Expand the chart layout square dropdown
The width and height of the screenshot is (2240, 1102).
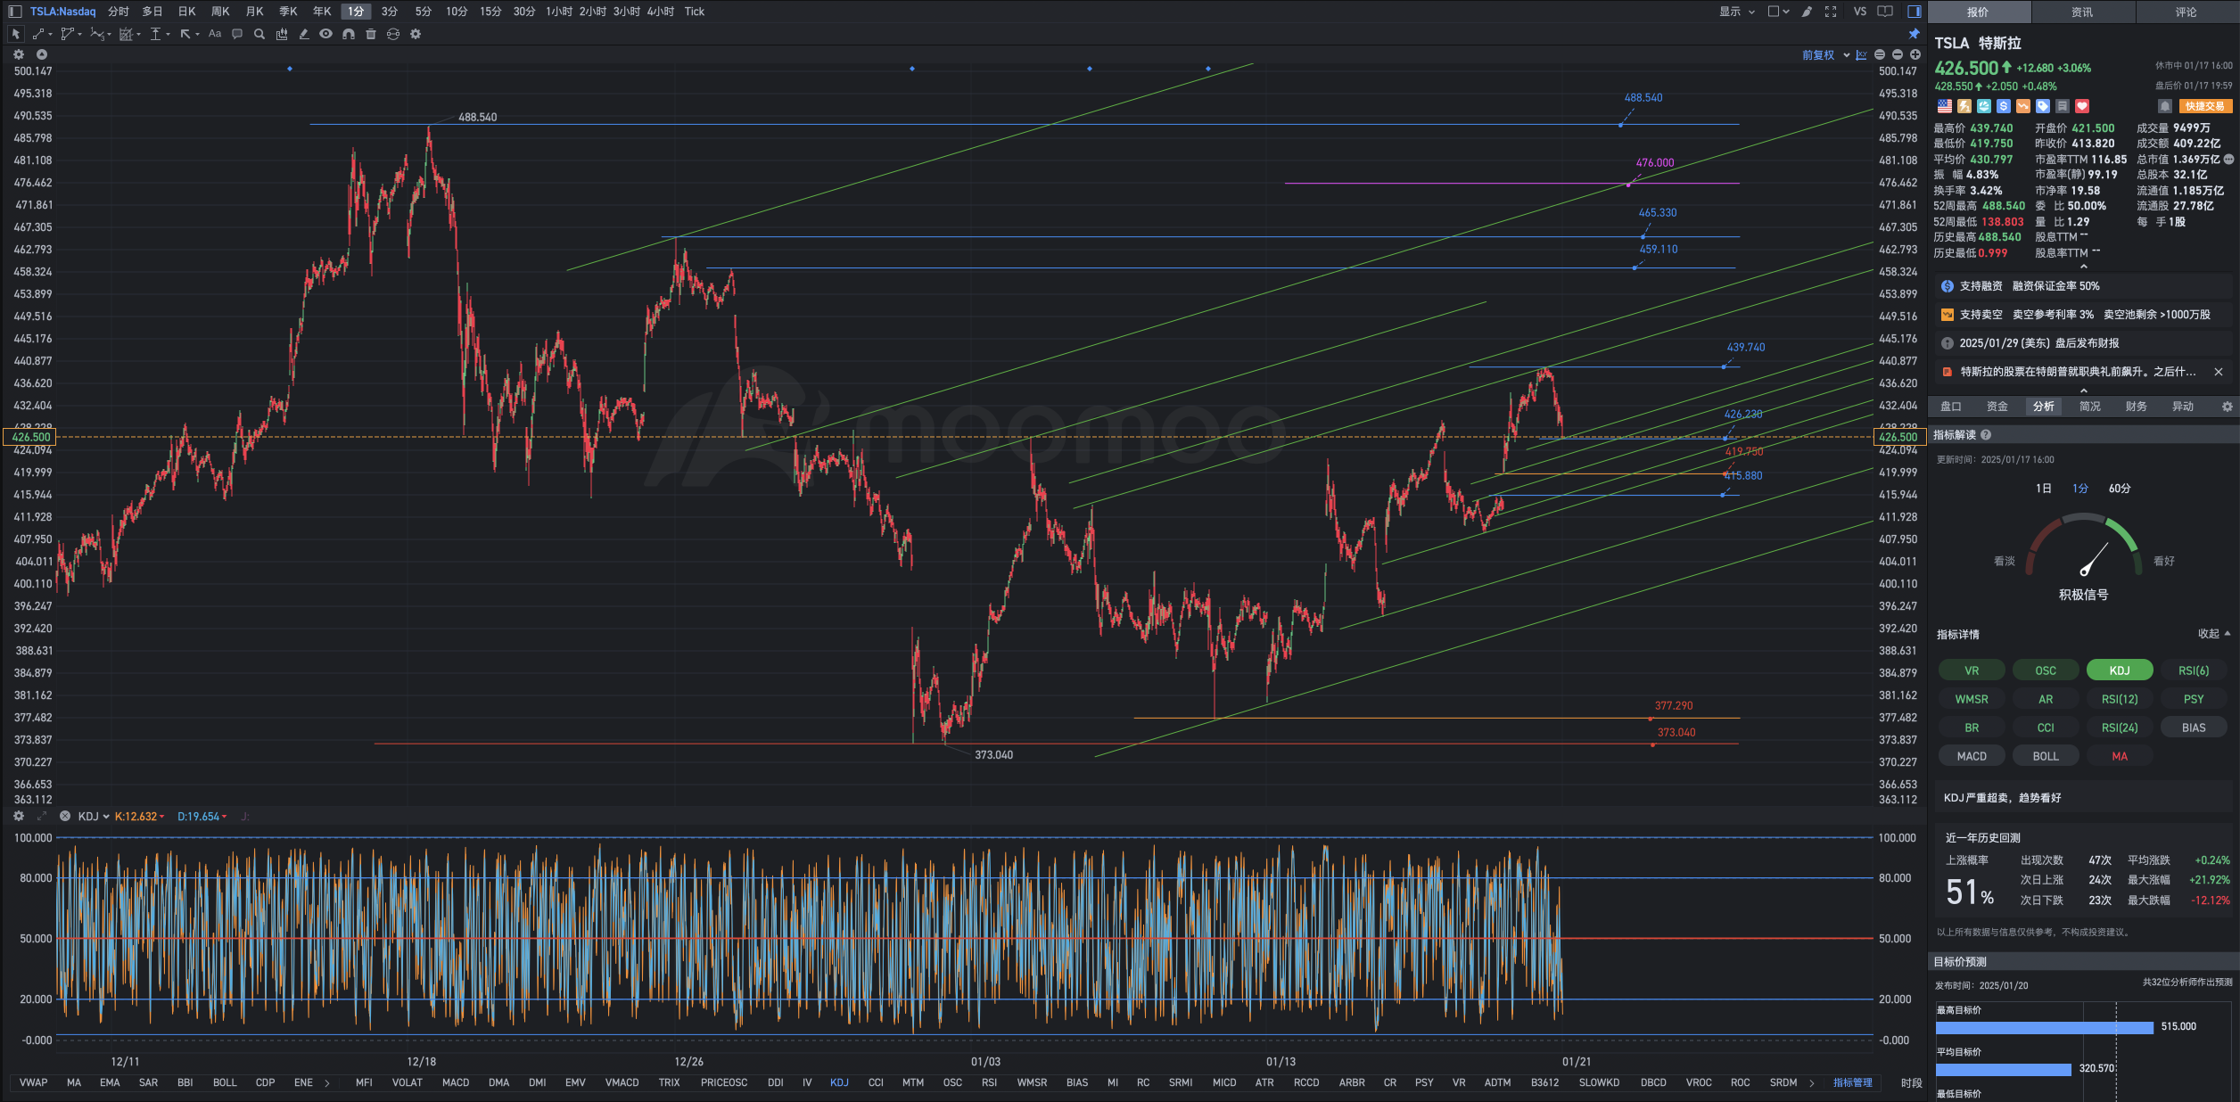click(x=1778, y=12)
